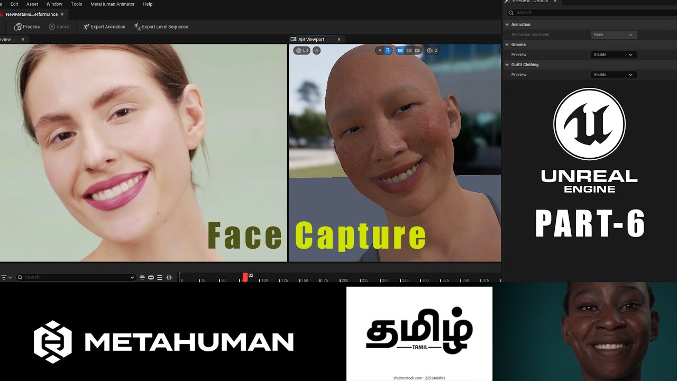Viewport: 677px width, 381px height.
Task: Collapse the Animation section
Action: pyautogui.click(x=507, y=24)
